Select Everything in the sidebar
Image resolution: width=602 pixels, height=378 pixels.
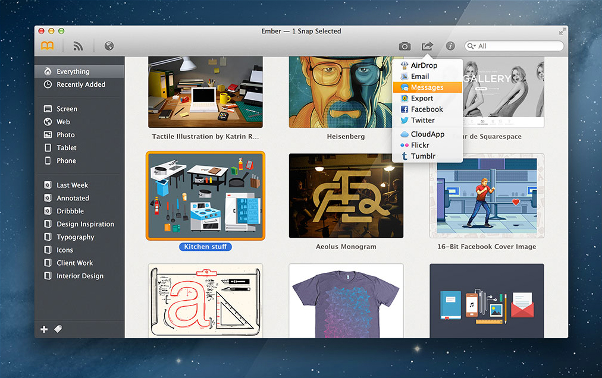tap(79, 71)
